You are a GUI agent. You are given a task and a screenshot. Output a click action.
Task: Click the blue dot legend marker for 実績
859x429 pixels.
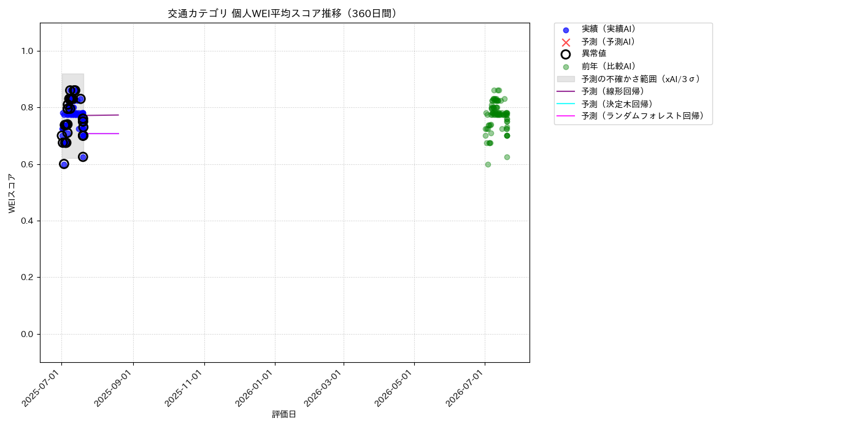(566, 30)
